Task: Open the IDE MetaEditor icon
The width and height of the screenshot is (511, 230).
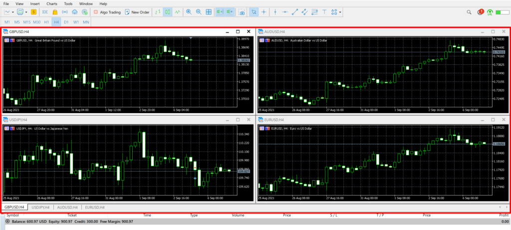Action: pos(45,12)
